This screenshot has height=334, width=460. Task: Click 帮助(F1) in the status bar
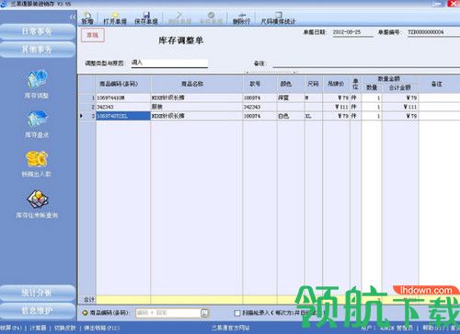point(432,328)
